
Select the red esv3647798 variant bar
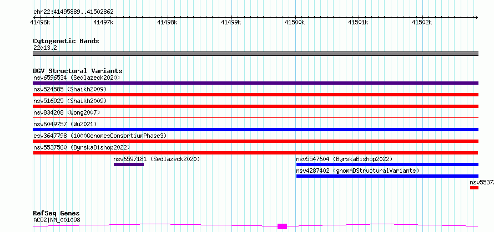point(255,141)
